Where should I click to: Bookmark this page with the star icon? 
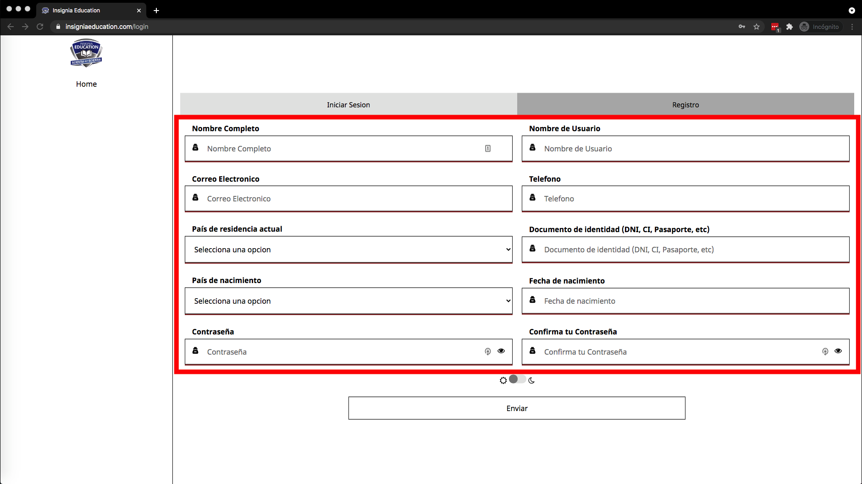point(757,27)
